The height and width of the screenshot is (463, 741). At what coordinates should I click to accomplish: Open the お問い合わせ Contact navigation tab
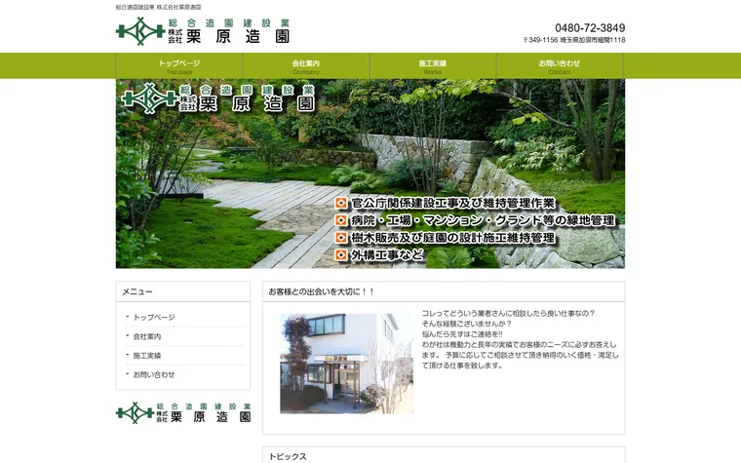[x=560, y=66]
